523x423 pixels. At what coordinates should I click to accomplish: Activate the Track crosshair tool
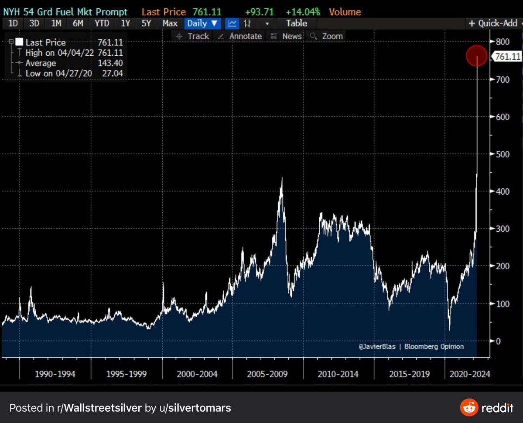coord(192,37)
